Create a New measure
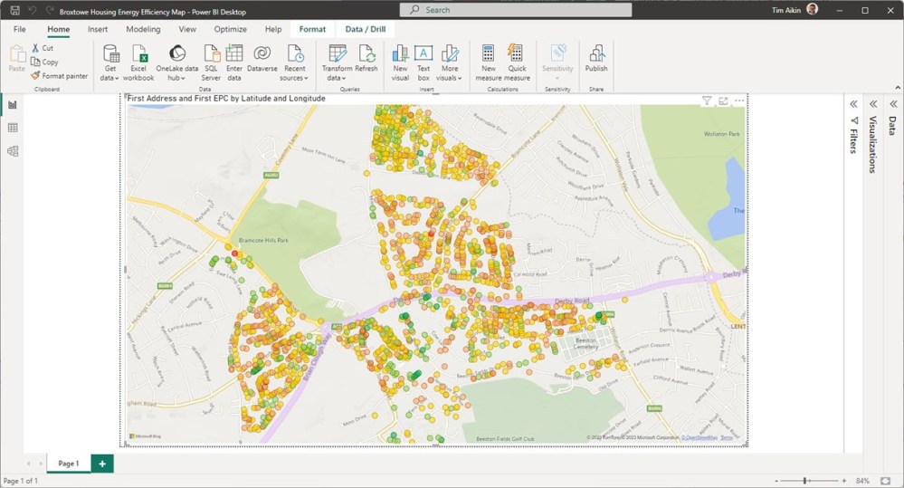904x488 pixels. [489, 53]
